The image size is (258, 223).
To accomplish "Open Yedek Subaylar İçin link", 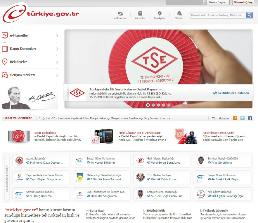I will 215,140.
